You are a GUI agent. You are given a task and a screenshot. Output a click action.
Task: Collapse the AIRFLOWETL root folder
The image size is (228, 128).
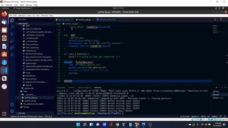[x=23, y=23]
